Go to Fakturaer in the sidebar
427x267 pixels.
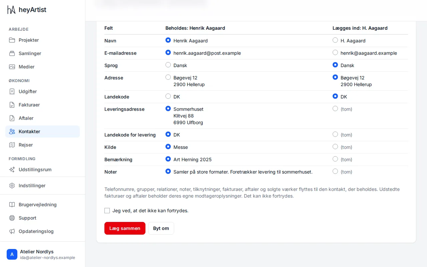coord(43,105)
